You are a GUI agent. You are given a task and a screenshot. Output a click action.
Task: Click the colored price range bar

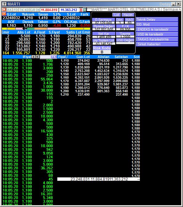tap(46, 29)
